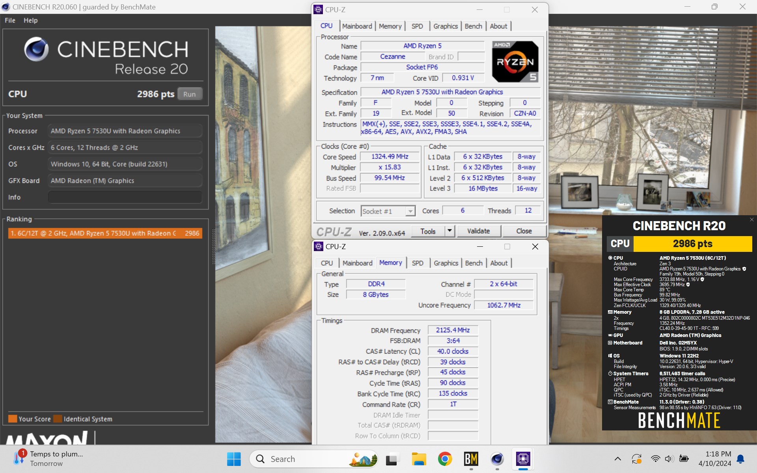Click the DRAM Frequency value 2125.4 MHz

coord(453,330)
